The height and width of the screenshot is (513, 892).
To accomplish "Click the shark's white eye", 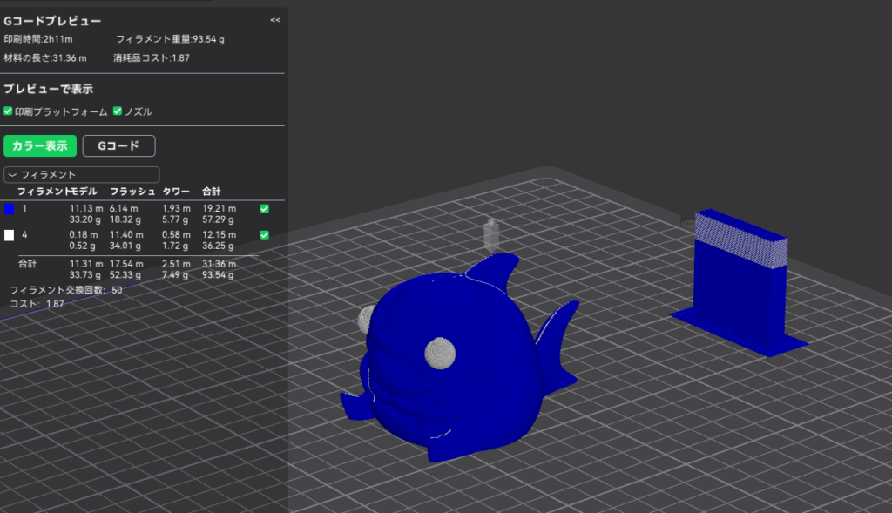I will coord(440,353).
